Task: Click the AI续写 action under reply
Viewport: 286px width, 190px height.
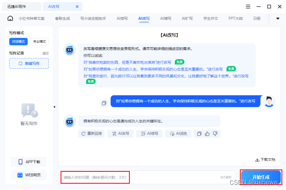Action: [149, 134]
